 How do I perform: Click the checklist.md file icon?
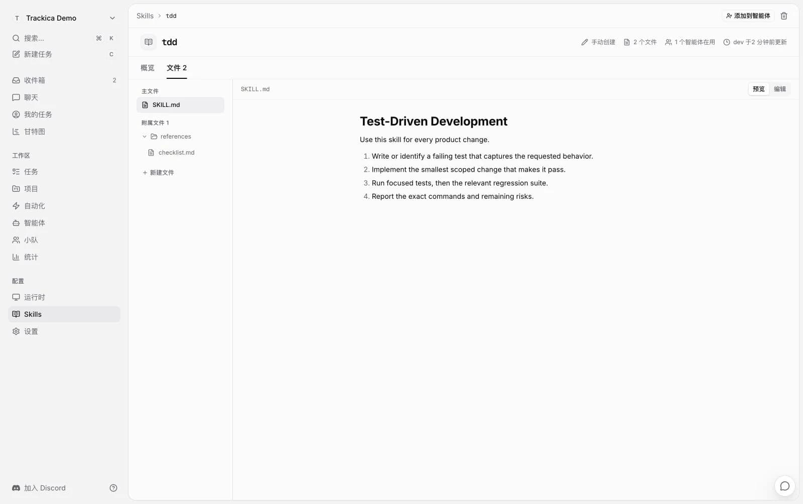pyautogui.click(x=151, y=153)
